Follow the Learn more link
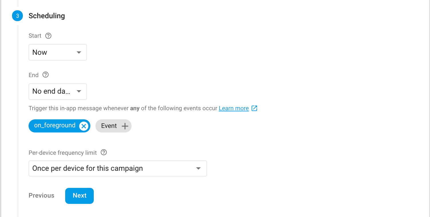The height and width of the screenshot is (217, 430). click(234, 108)
